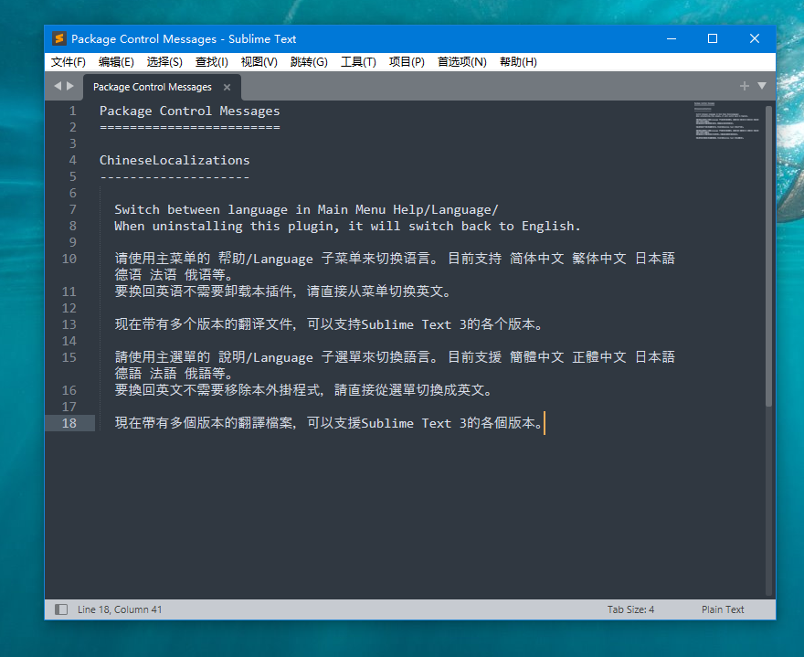Close the Package Control Messages tab
804x657 pixels.
pyautogui.click(x=227, y=87)
